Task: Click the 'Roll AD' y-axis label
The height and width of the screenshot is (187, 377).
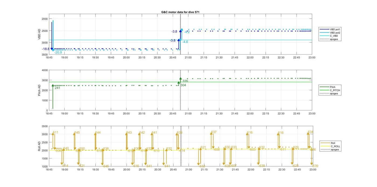Action: 39,146
